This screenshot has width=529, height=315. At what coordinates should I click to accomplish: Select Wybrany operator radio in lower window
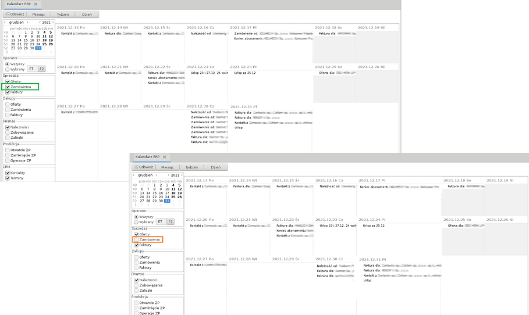point(136,223)
